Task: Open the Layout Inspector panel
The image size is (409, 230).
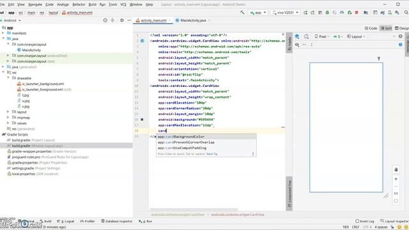Action: (394, 221)
